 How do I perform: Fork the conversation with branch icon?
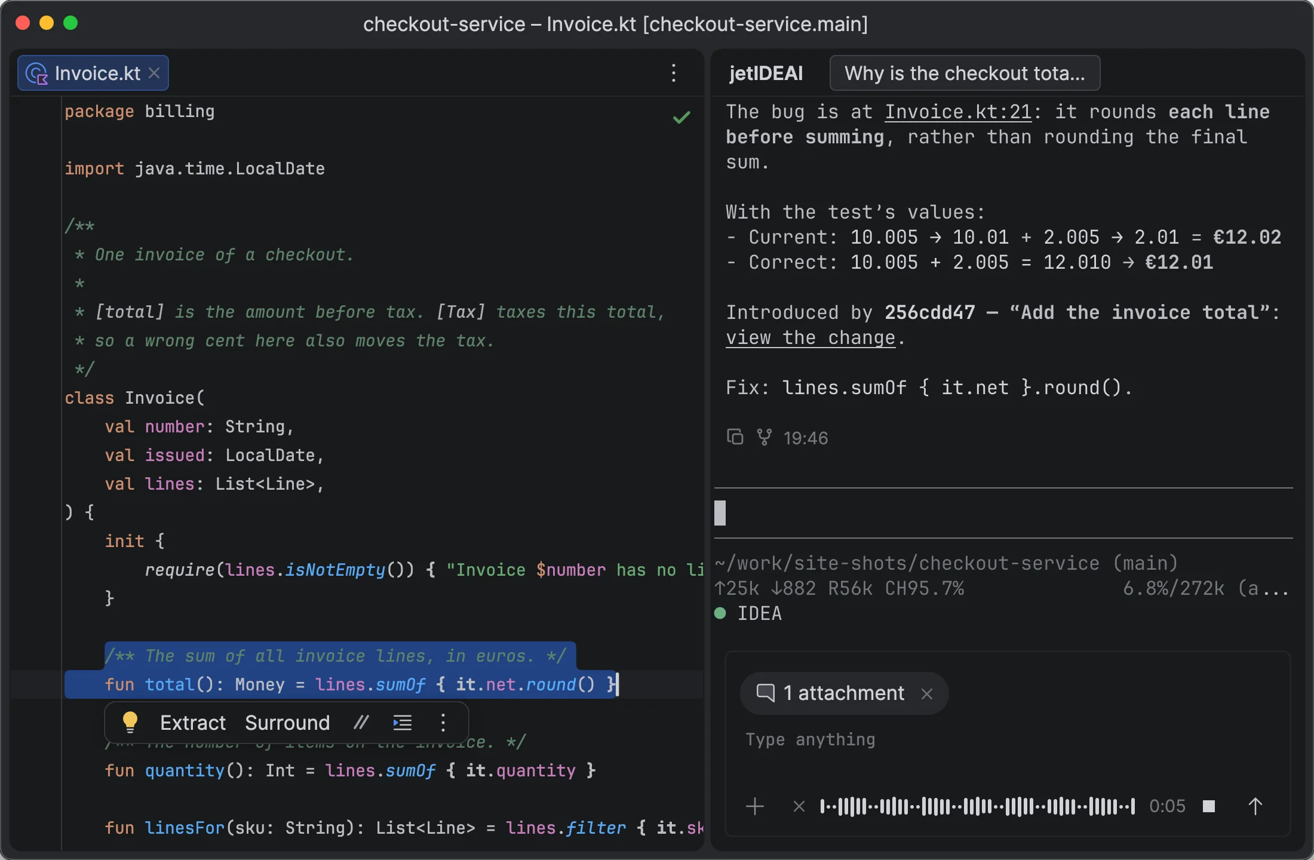pos(764,437)
